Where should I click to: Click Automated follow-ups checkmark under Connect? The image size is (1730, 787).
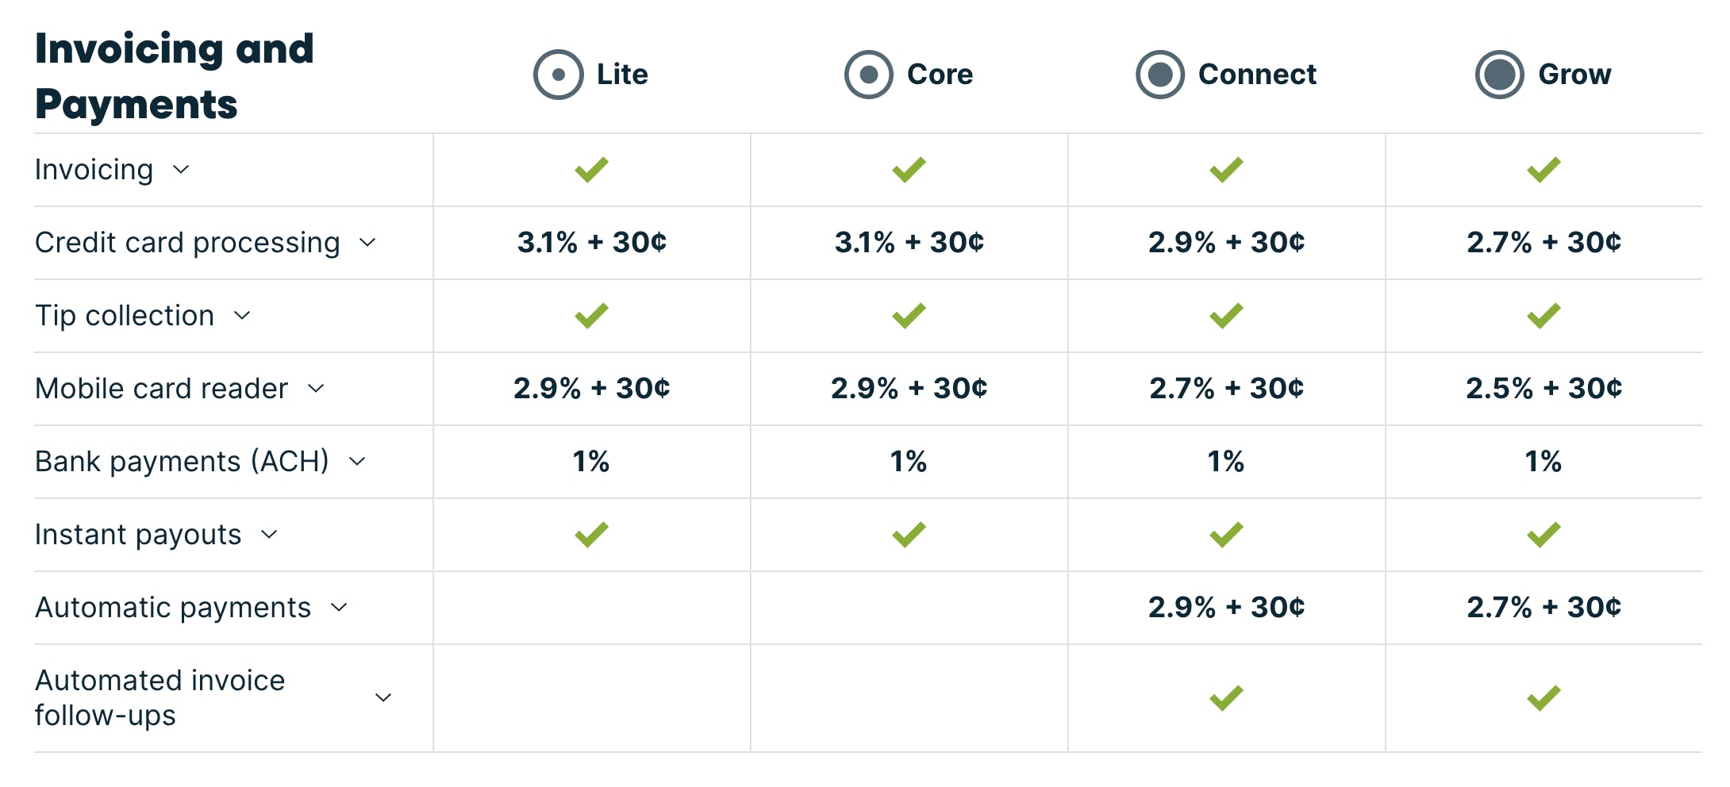[x=1226, y=698]
